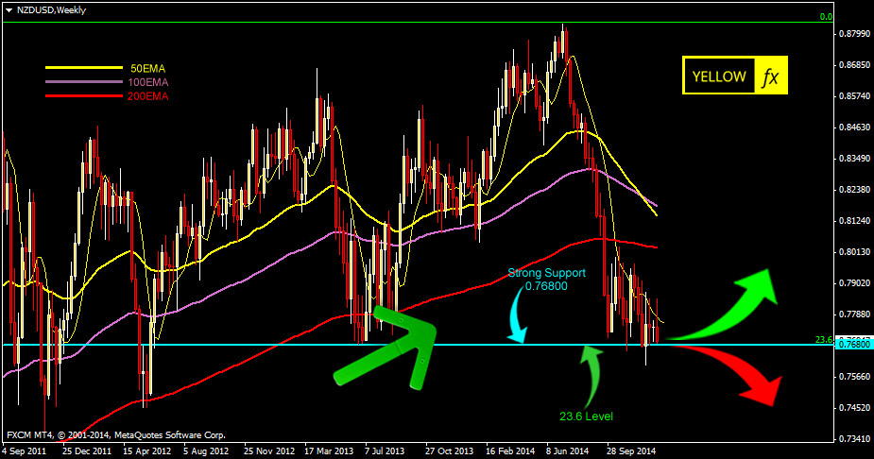
Task: Click the yellow 50EMA legend line sample
Action: coord(83,68)
